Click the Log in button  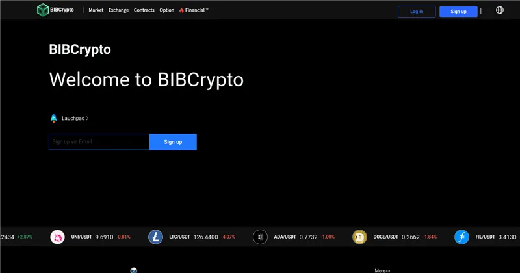[x=417, y=12]
